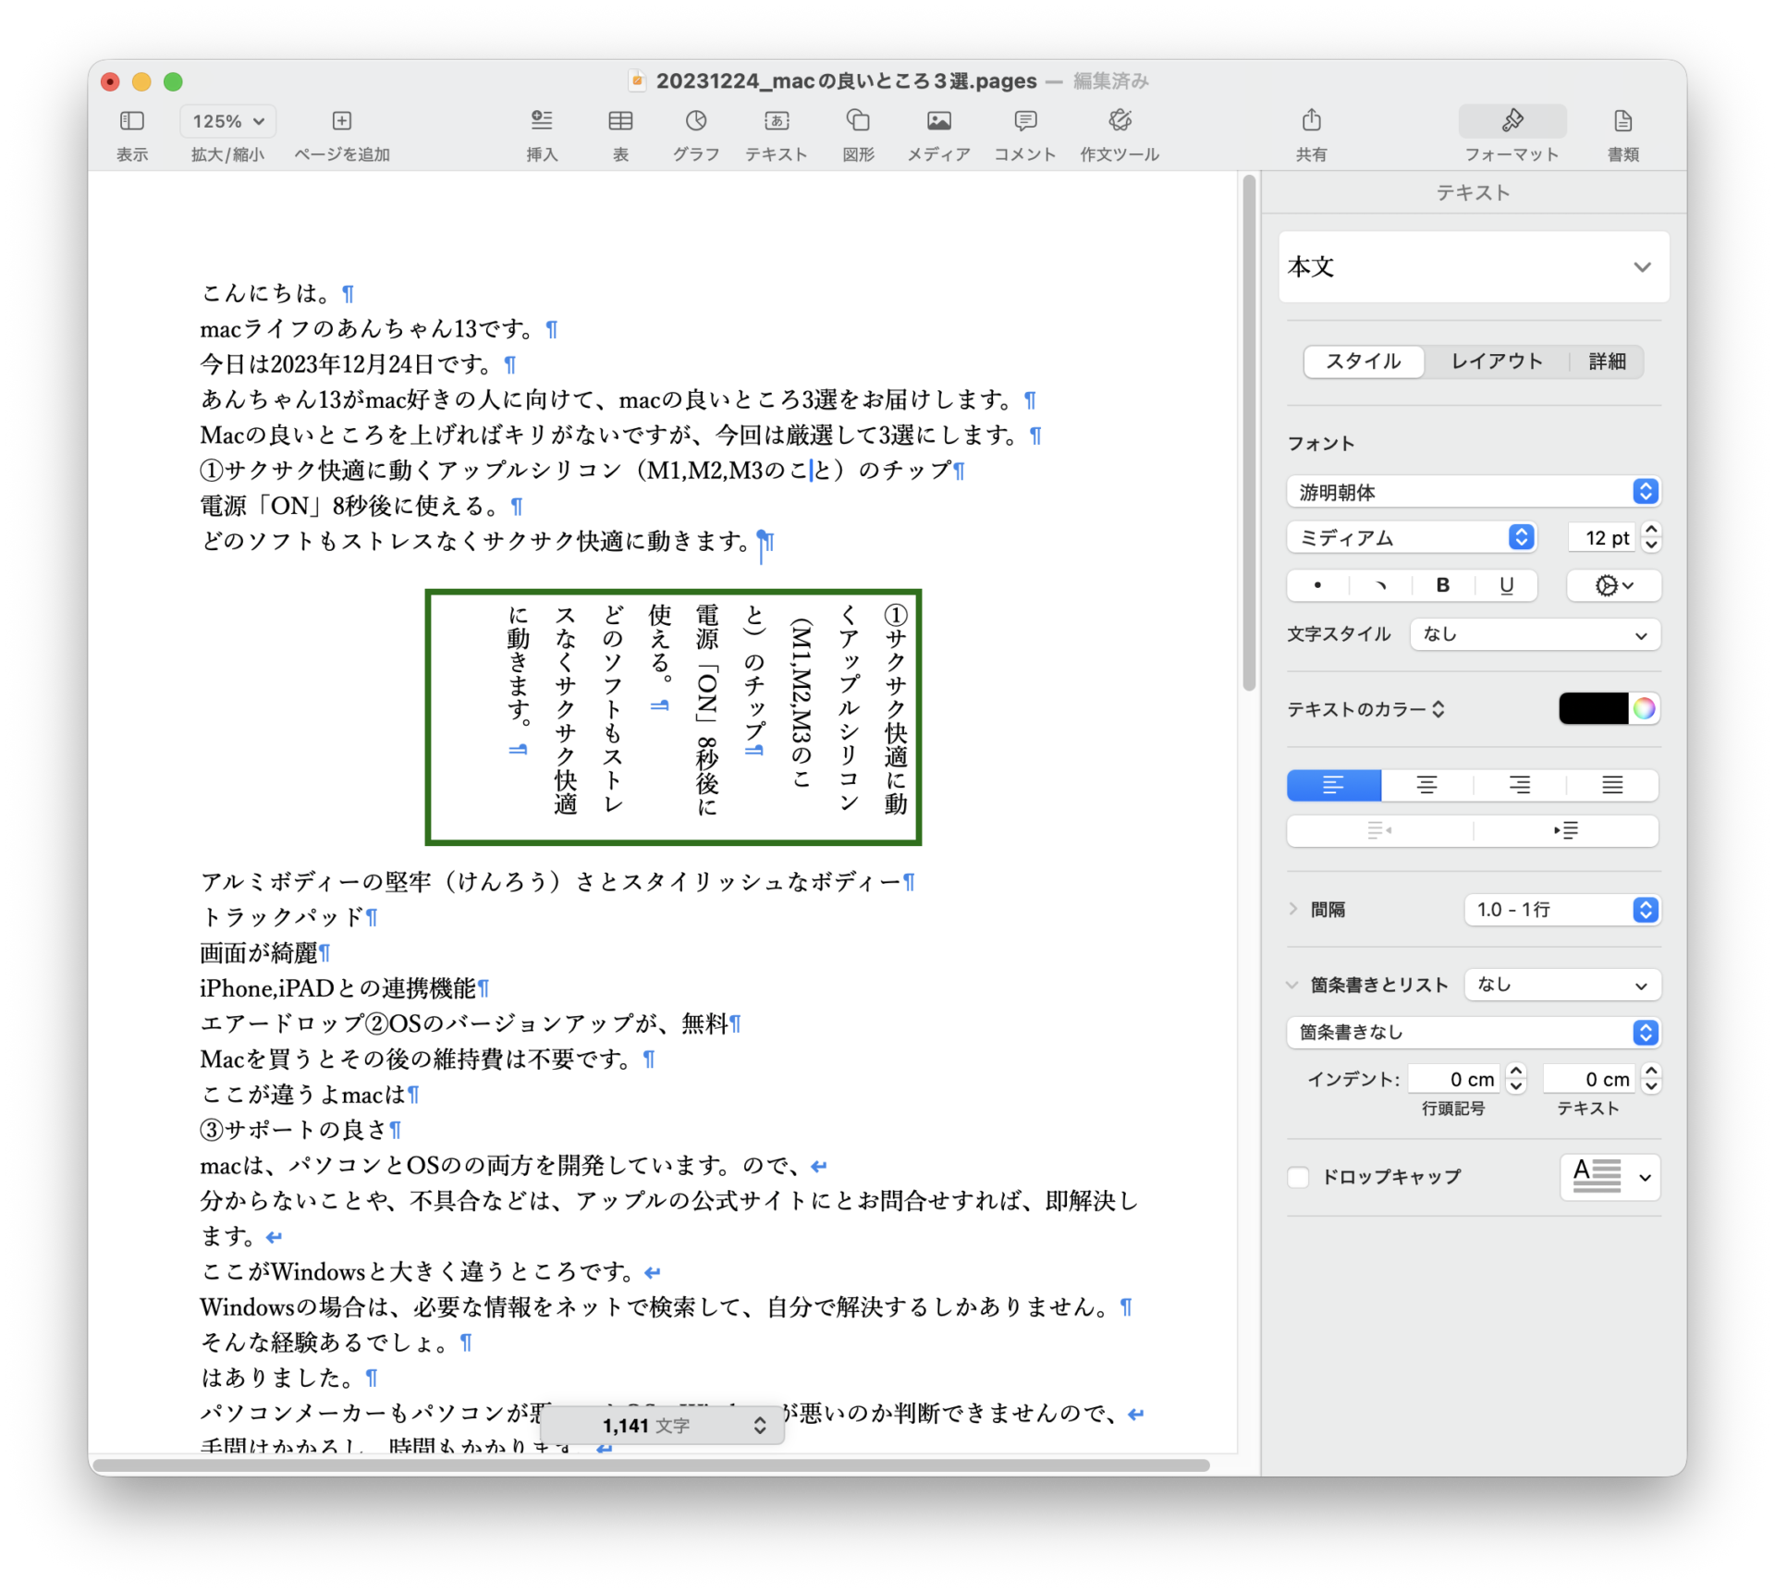Enable the Drop Cap (ドロップキャップ) checkbox
This screenshot has width=1775, height=1593.
tap(1298, 1177)
